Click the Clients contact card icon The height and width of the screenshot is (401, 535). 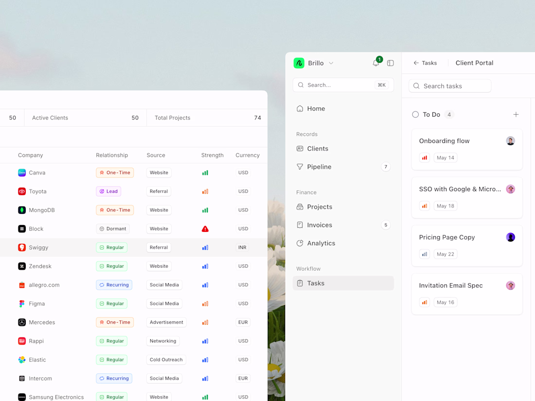(300, 149)
